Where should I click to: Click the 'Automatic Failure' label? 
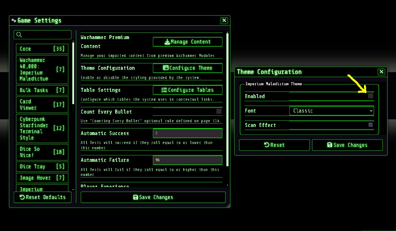coord(105,160)
